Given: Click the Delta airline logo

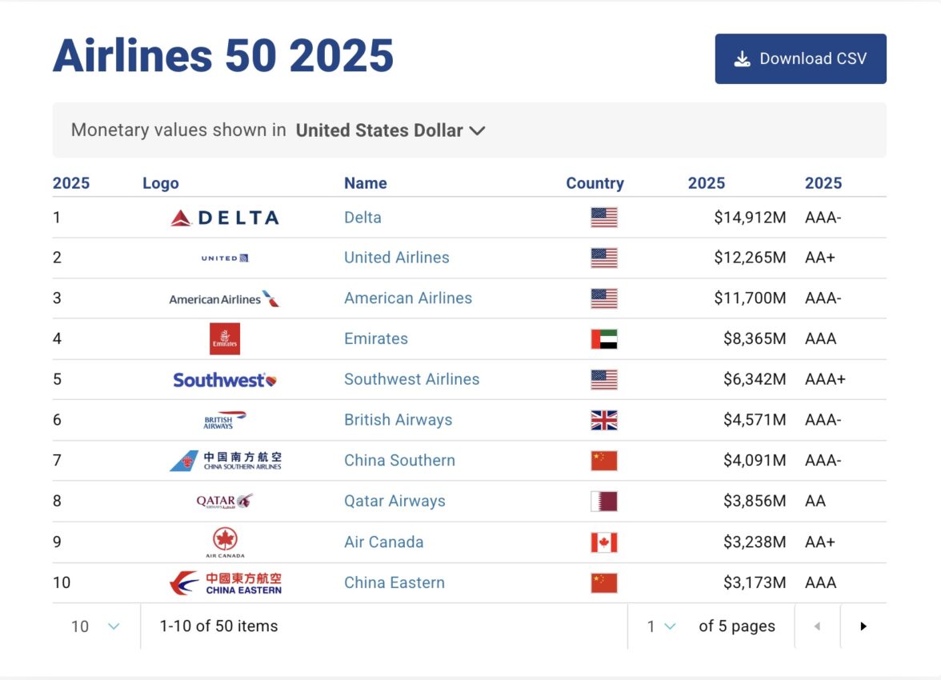Looking at the screenshot, I should [225, 218].
